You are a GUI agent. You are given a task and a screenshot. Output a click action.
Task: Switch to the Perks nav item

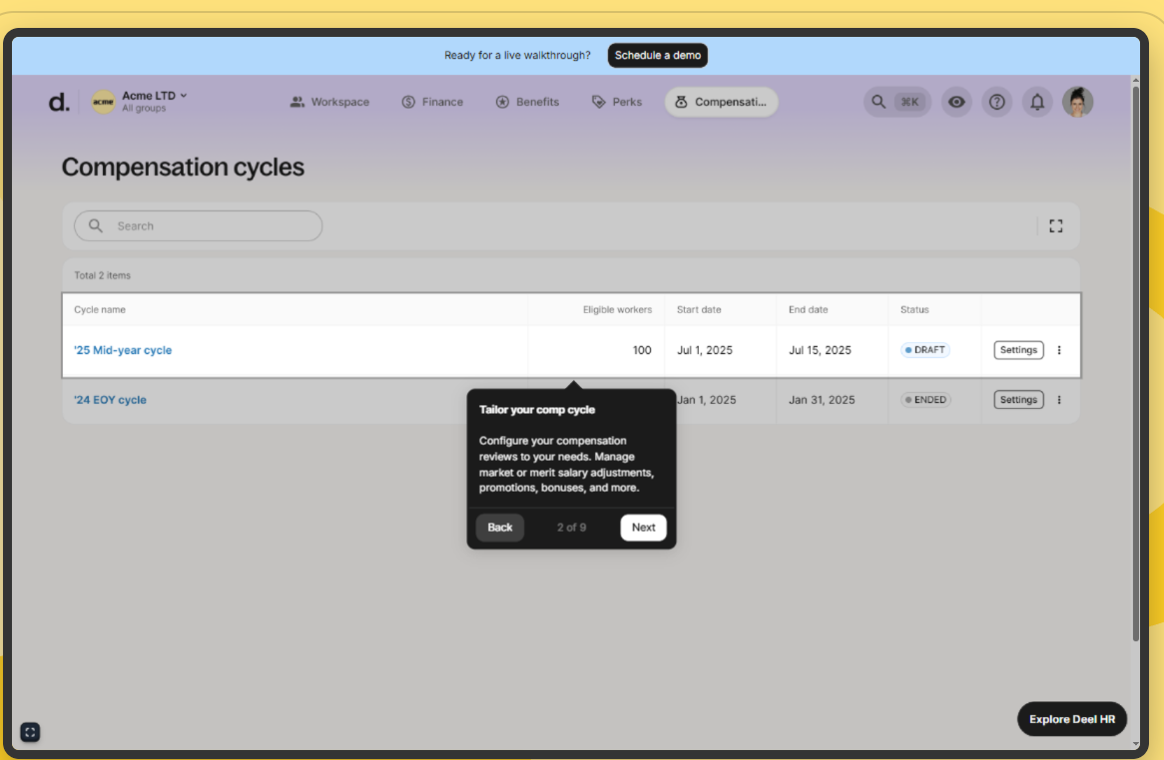click(x=617, y=102)
